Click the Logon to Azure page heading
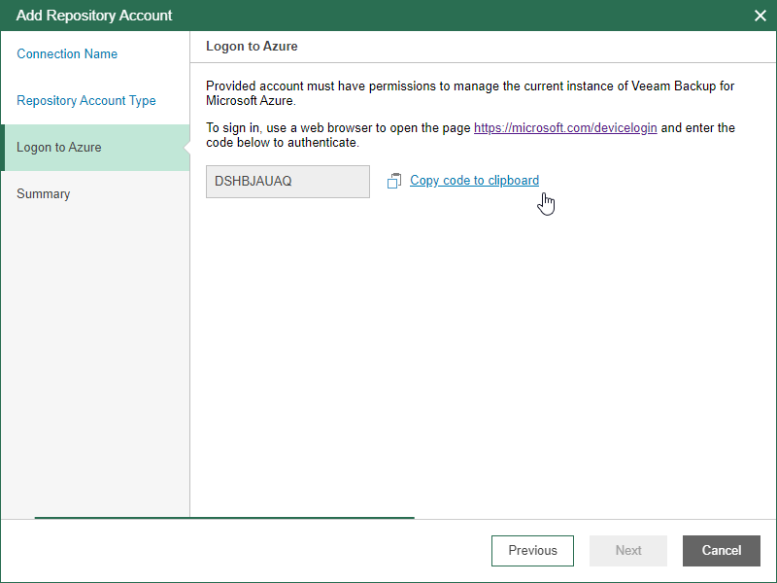Image resolution: width=777 pixels, height=583 pixels. coord(252,47)
